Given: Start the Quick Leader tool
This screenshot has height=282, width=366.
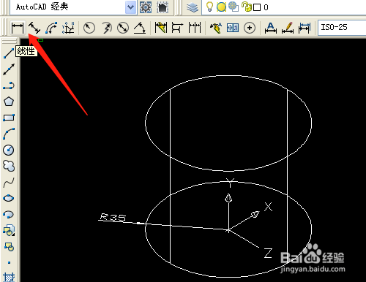Looking at the screenshot, I should pyautogui.click(x=216, y=28).
